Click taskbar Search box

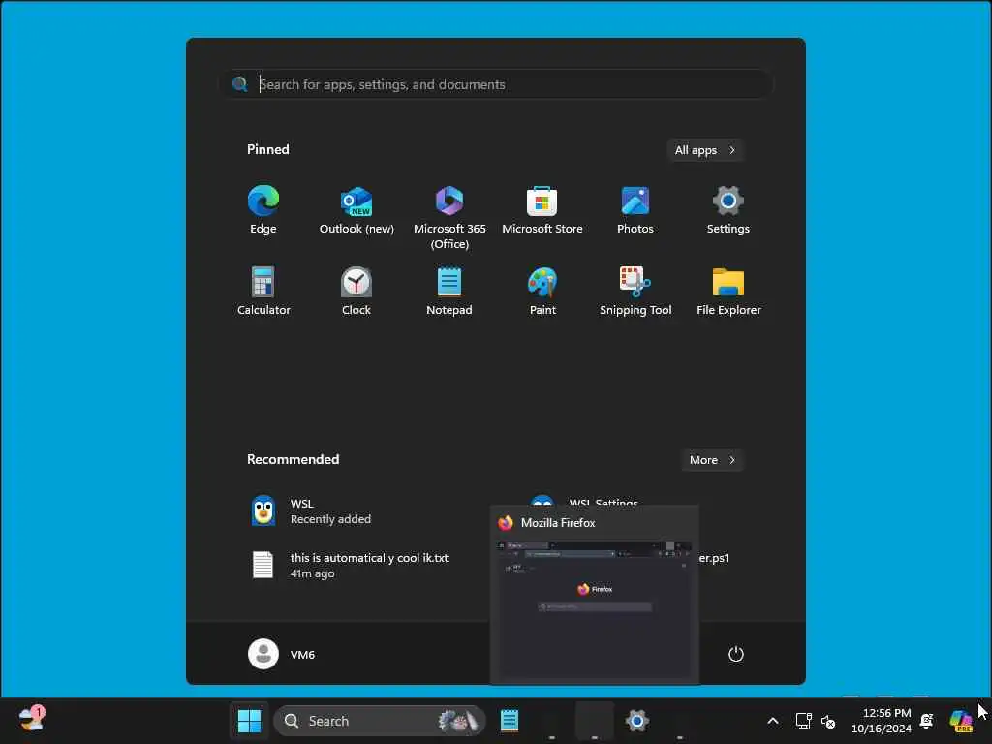(380, 721)
